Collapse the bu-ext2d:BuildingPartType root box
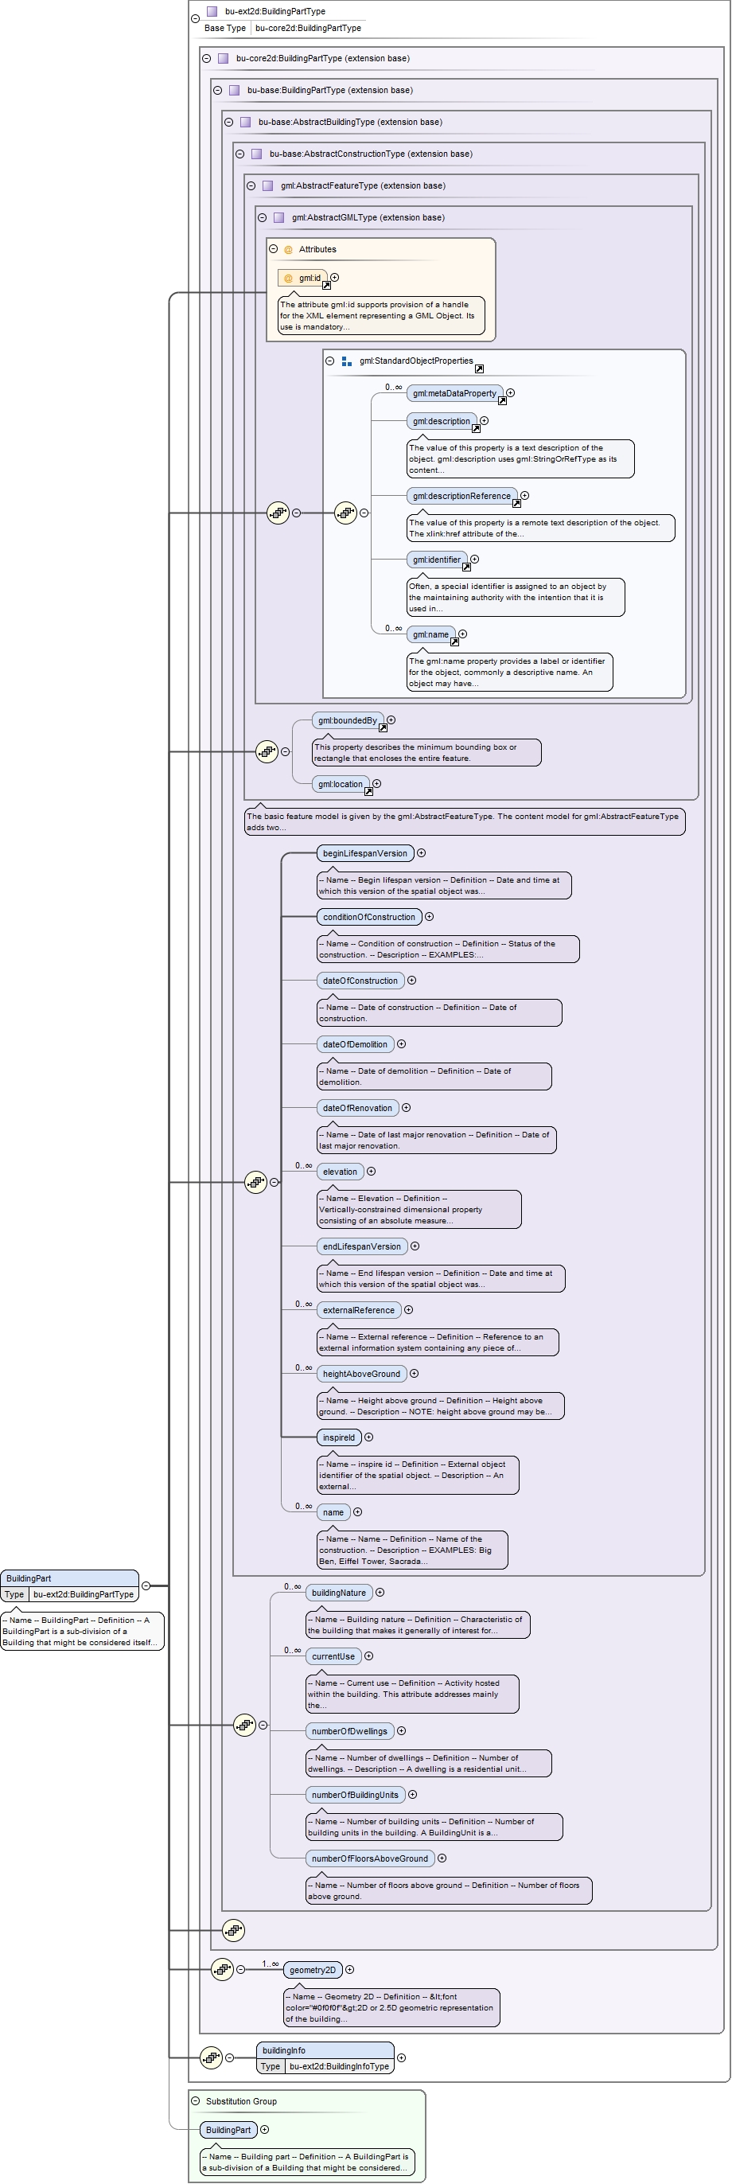 point(196,18)
